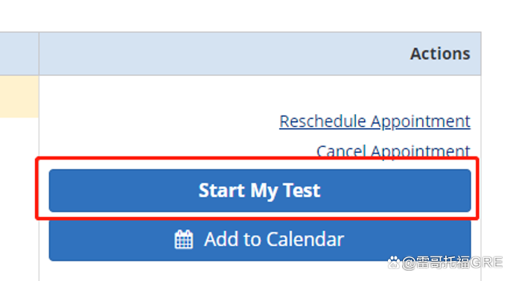Click the Start My Test button
513x281 pixels.
(260, 190)
